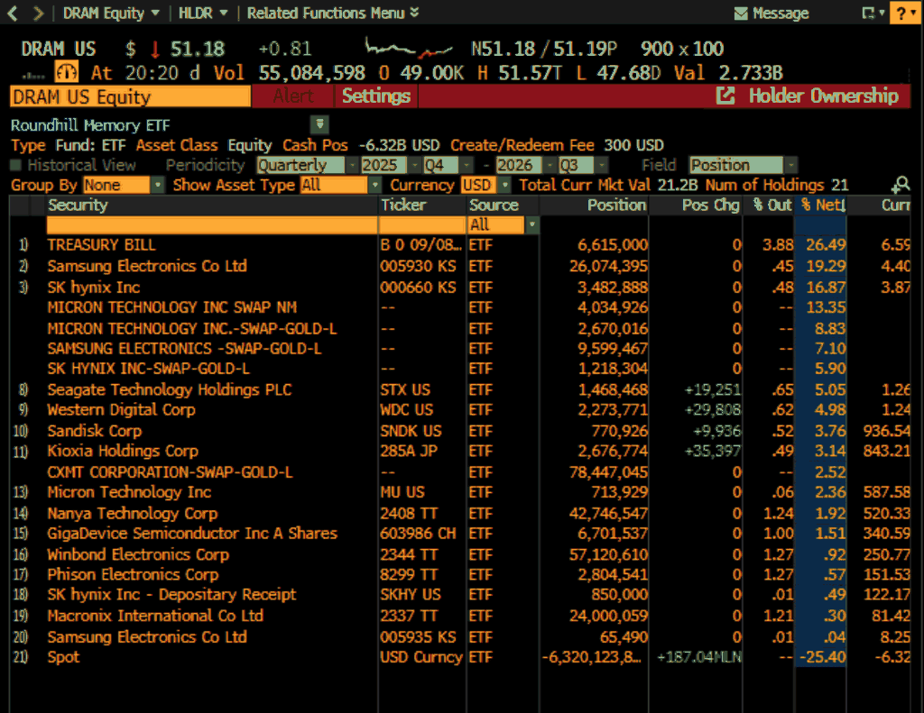924x713 pixels.
Task: Click the gauge icon beside At 20:20
Action: coord(66,72)
